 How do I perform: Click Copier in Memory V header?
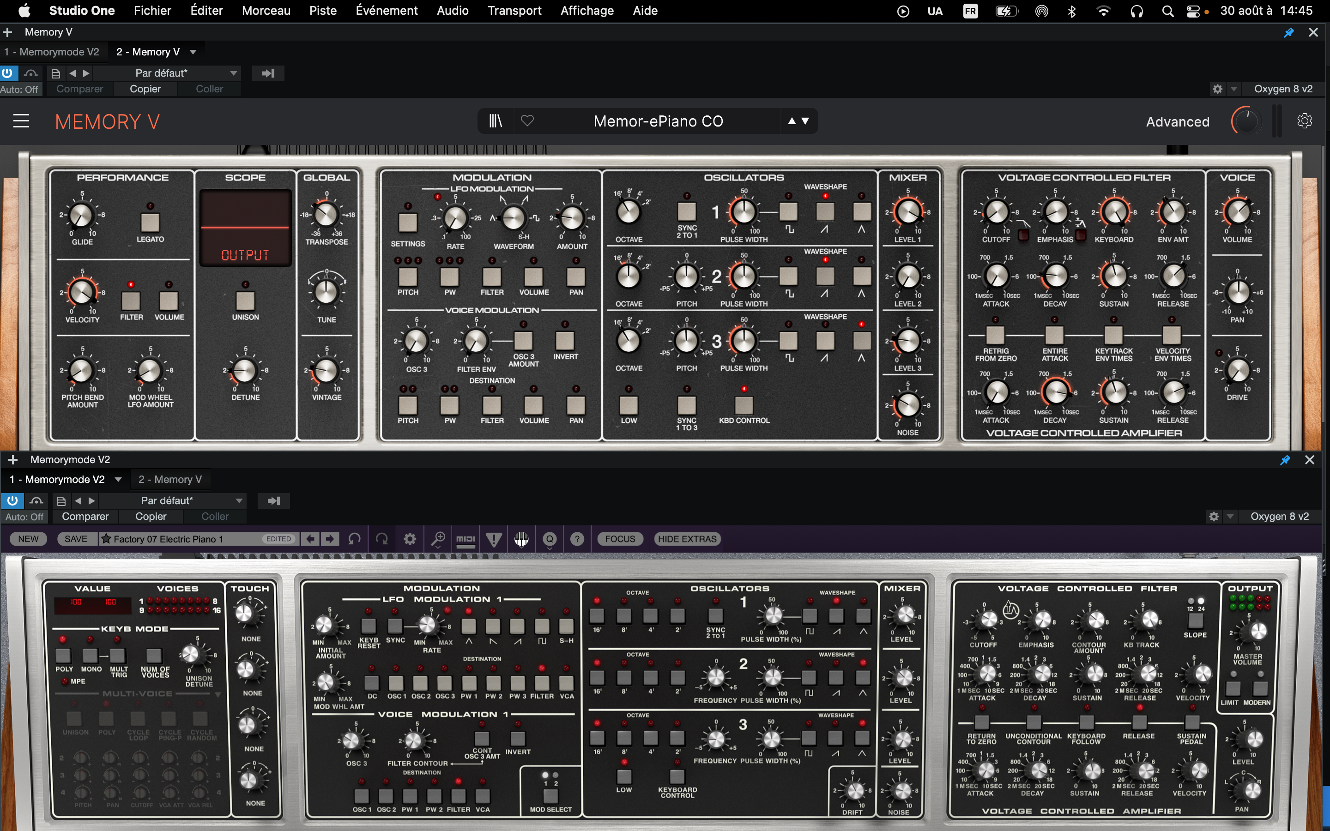tap(145, 89)
